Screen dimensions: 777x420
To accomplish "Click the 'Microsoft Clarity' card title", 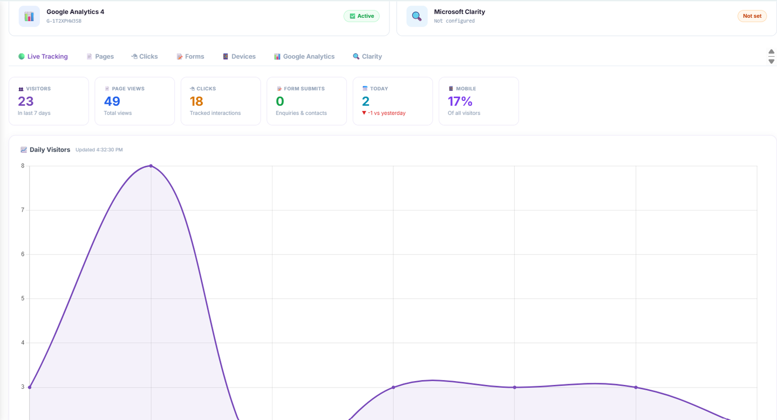I will click(460, 12).
